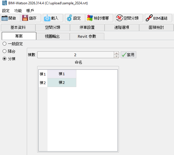Open the 帳戶 menu
174x155 pixels.
point(30,11)
